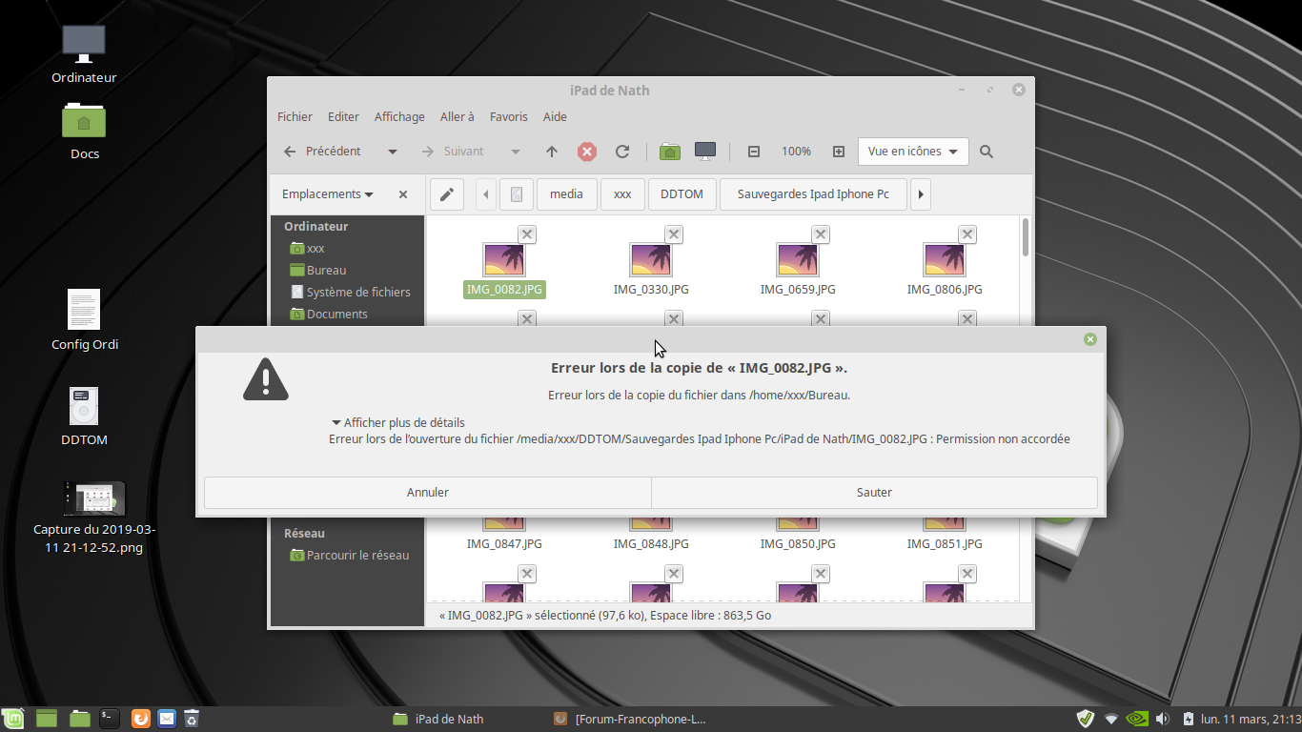
Task: Click the Reload icon in toolbar
Action: [x=622, y=152]
